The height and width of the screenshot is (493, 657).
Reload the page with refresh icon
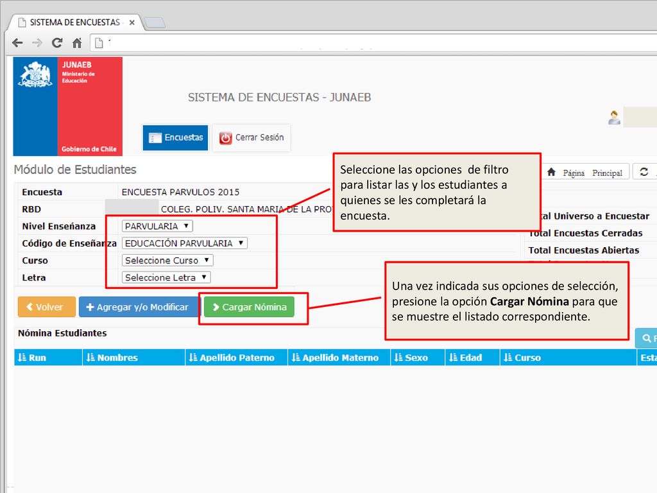pos(57,43)
